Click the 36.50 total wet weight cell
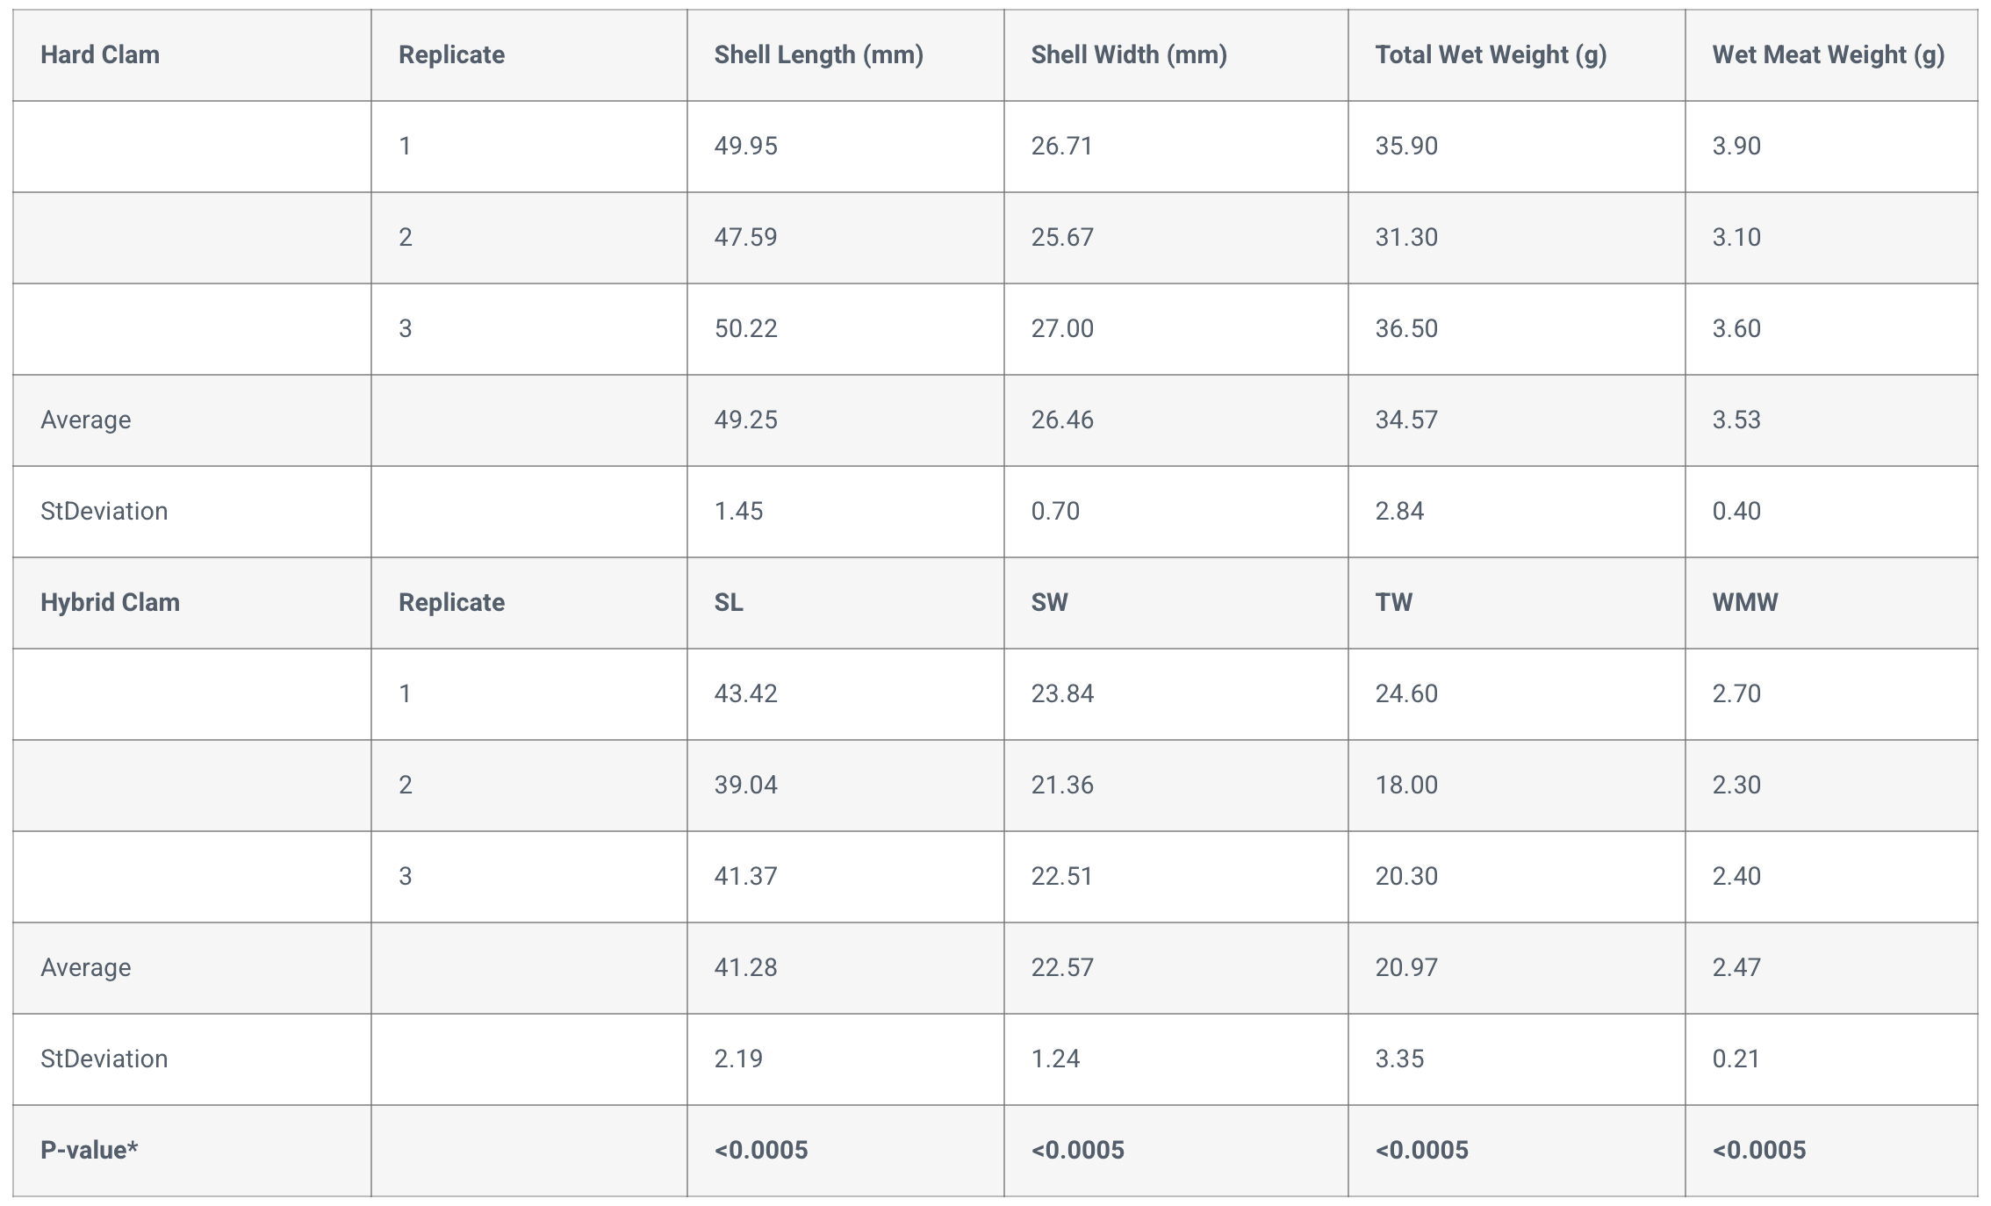1991x1206 pixels. click(x=1406, y=328)
